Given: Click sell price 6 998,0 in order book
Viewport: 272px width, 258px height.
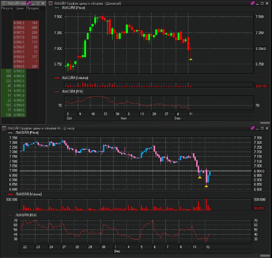Looking at the screenshot, I should point(19,28).
